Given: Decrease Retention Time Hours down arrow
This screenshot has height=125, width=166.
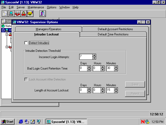Looking at the screenshot, I should 102,70.
